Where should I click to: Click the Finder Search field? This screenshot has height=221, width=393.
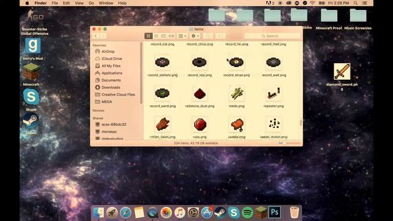pyautogui.click(x=272, y=36)
